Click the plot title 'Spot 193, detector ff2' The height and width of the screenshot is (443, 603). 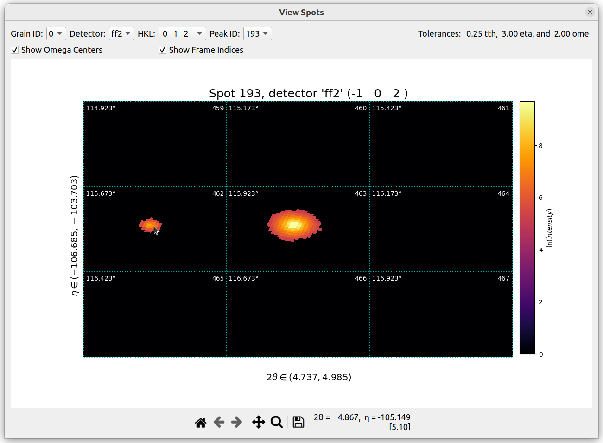tap(308, 93)
